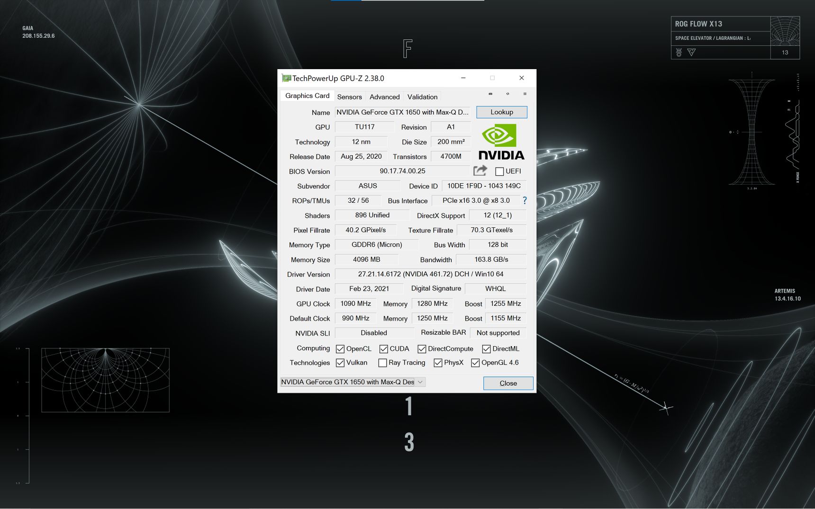Click the Release Date Aug 25, 2020

[361, 156]
